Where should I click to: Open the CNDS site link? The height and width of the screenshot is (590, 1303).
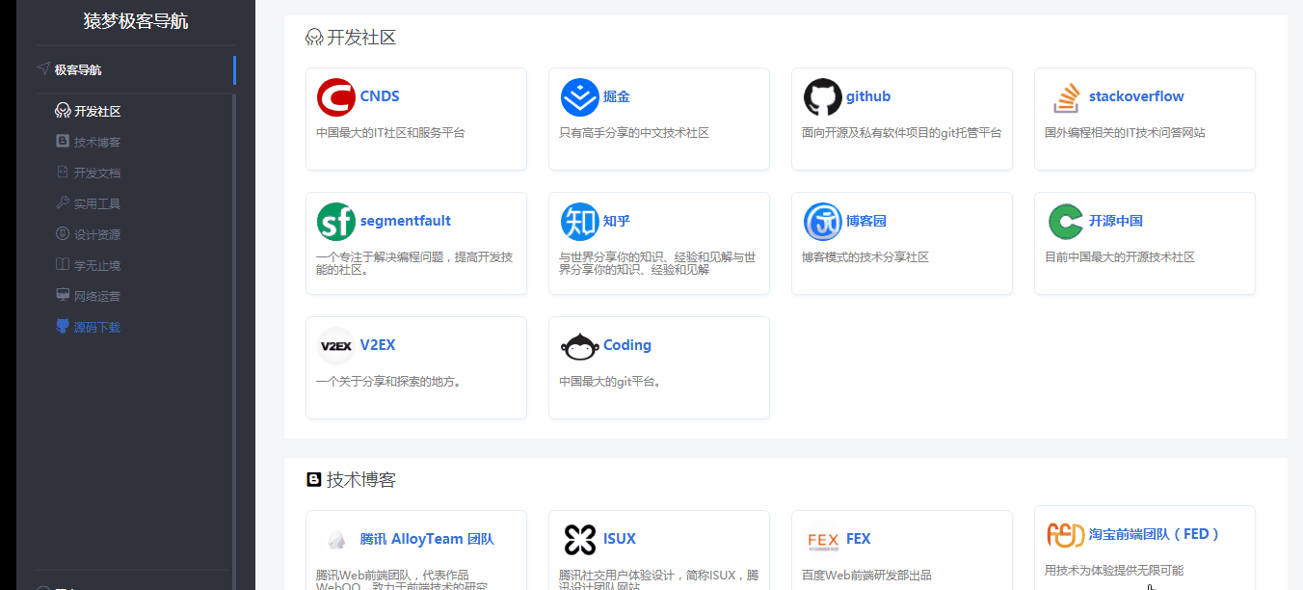click(380, 96)
